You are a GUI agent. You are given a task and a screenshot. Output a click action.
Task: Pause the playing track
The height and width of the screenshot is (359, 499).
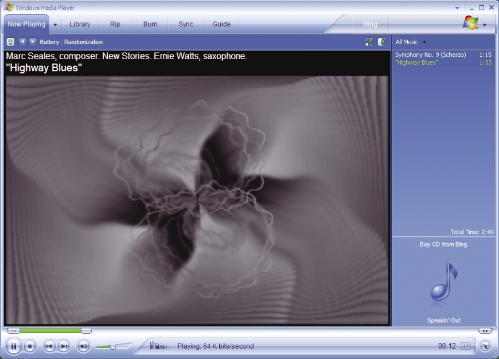tap(13, 346)
